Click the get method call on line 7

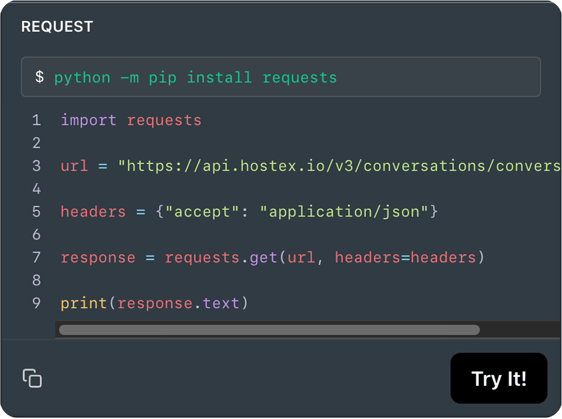tap(264, 258)
